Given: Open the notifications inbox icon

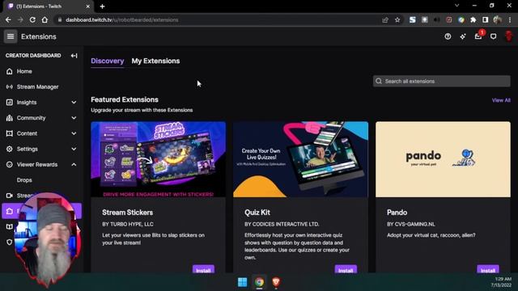Looking at the screenshot, I should coord(478,36).
